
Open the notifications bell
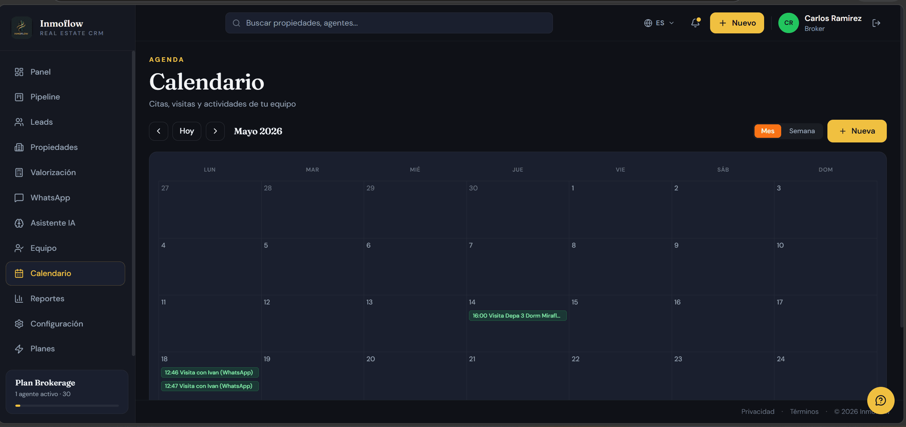tap(695, 23)
